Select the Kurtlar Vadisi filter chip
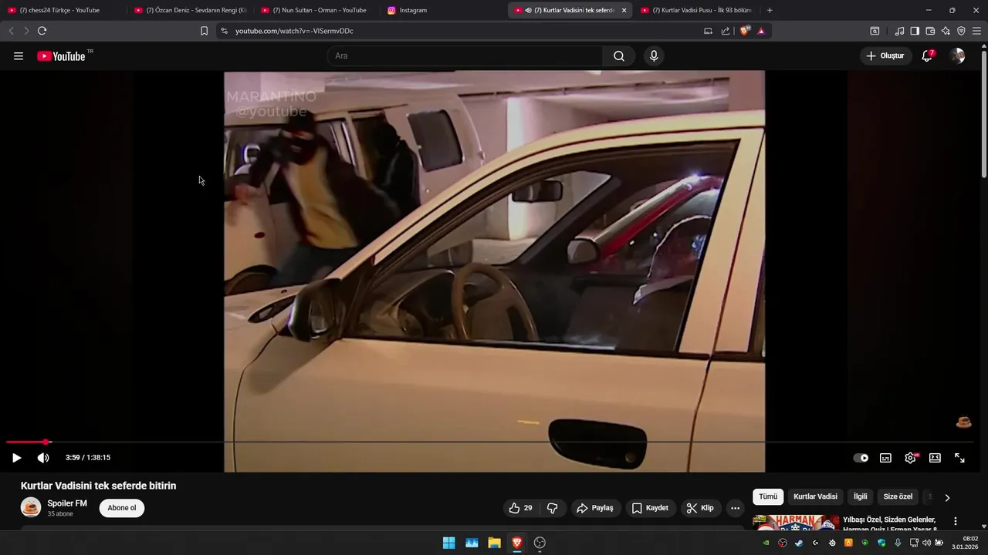The width and height of the screenshot is (988, 555). (x=815, y=496)
